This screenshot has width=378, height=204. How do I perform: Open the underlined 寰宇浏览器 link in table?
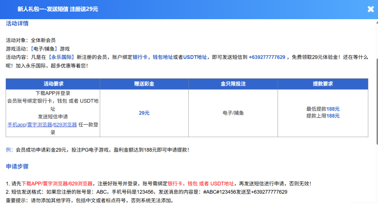pyautogui.click(x=39, y=125)
